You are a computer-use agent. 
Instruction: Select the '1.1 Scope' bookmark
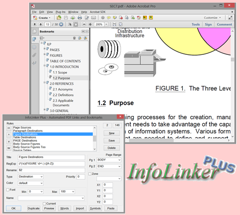coord(60,72)
